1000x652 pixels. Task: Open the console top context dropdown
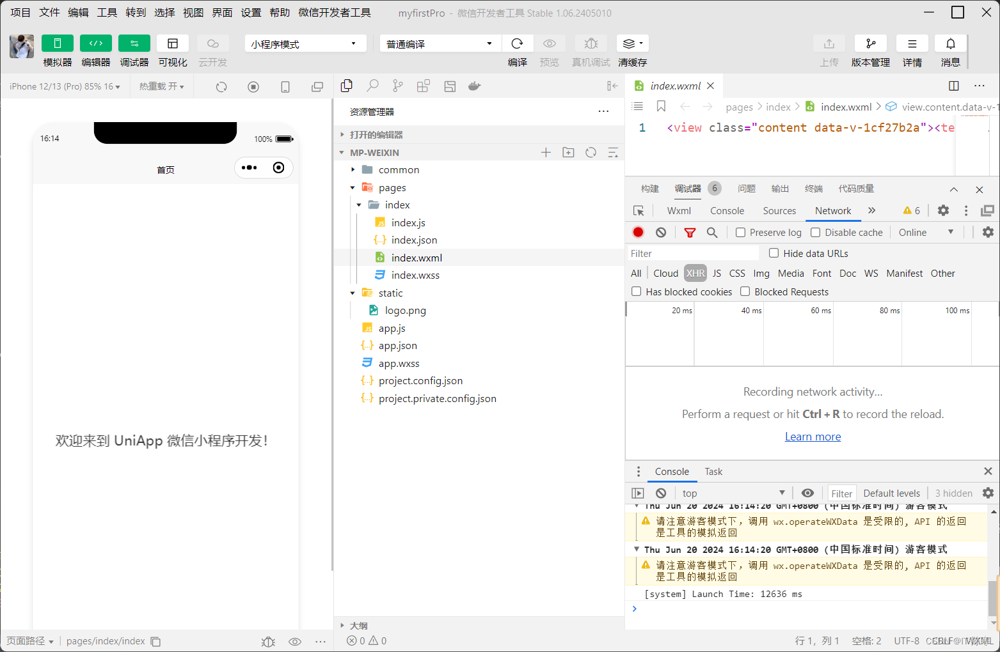733,493
